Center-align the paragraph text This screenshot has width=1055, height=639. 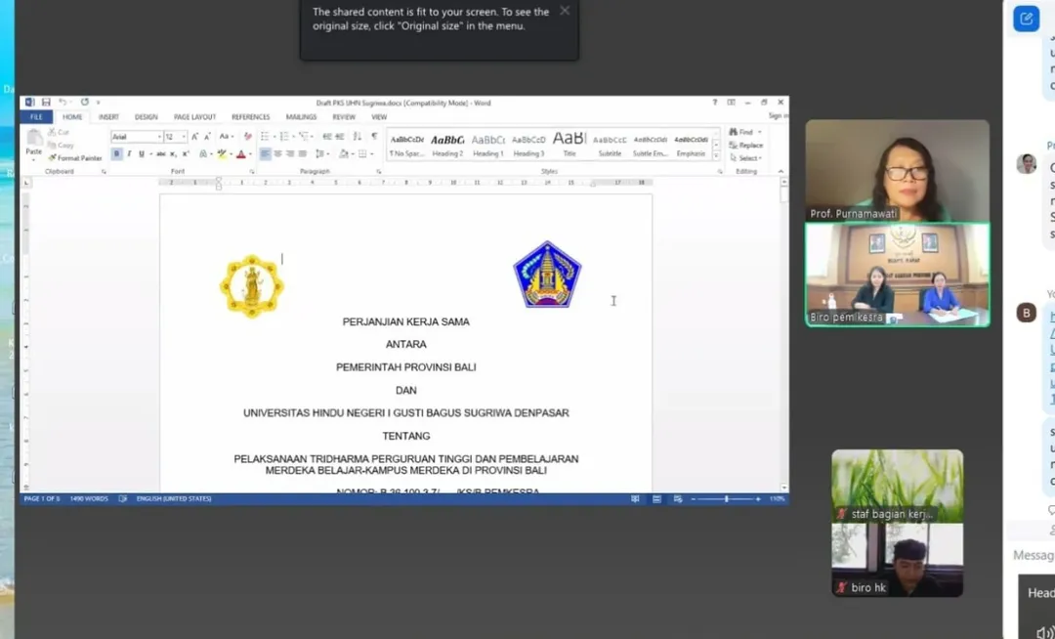click(x=277, y=154)
